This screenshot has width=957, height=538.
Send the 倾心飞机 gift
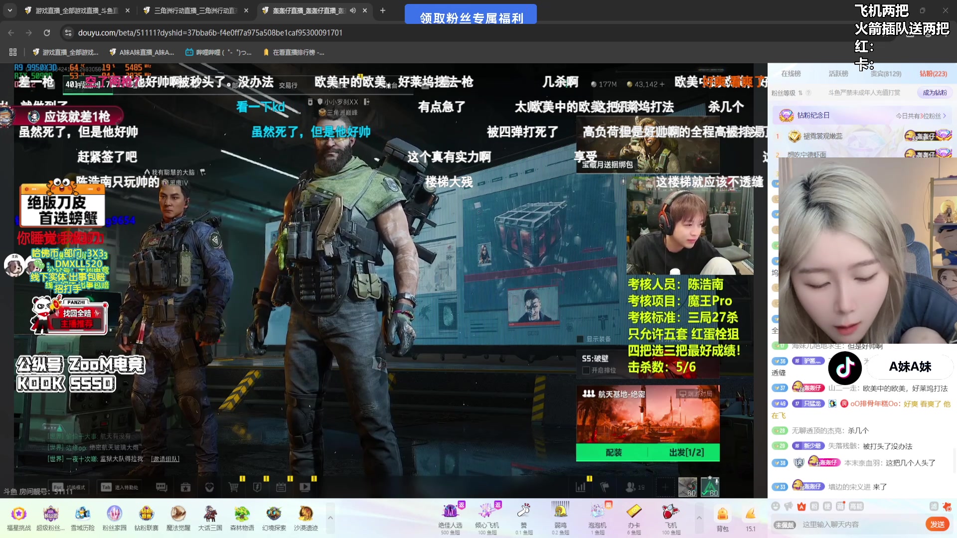[486, 518]
